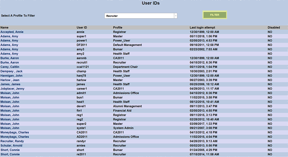288x157 pixels.
Task: Click the 'Select A Profile To Filter' label
Action: (18, 16)
